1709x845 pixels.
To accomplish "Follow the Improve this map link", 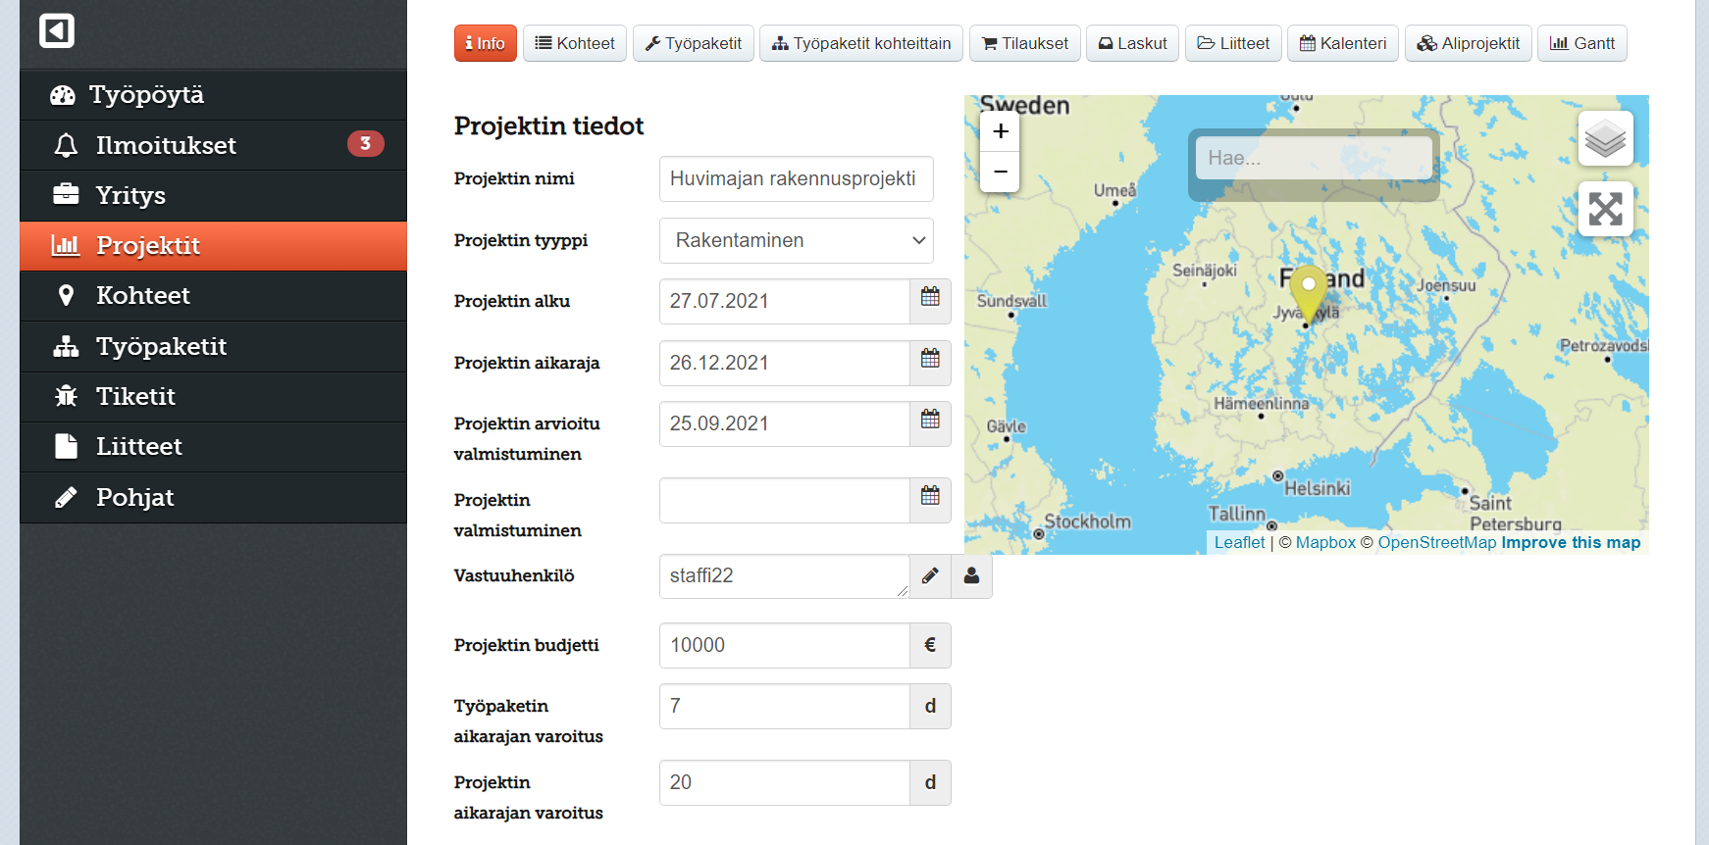I will 1570,542.
